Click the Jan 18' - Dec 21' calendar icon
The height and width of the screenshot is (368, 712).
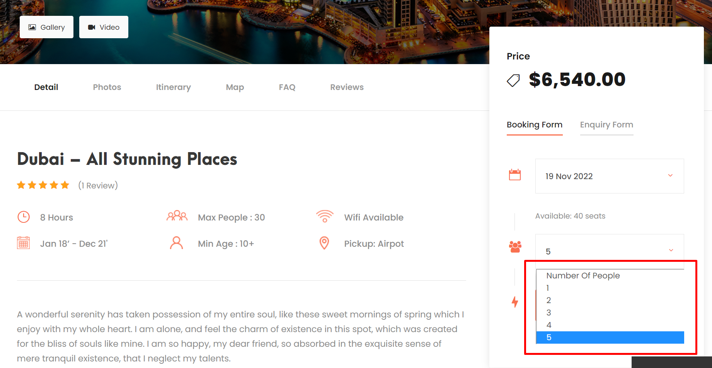(24, 243)
